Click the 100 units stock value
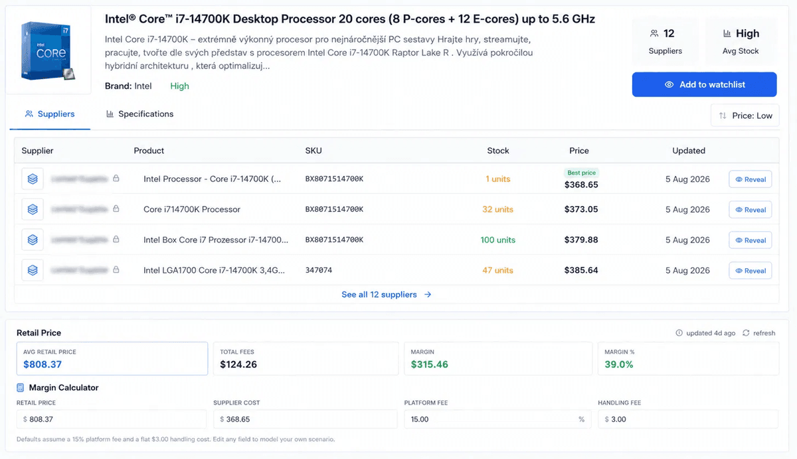 (498, 240)
